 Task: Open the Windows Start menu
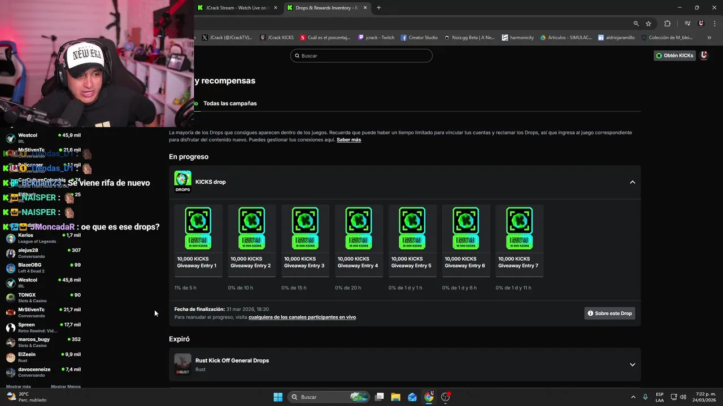coord(278,397)
